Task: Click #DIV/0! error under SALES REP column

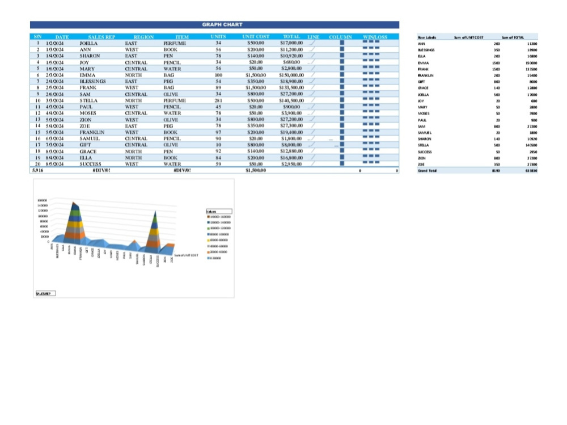Action: click(x=101, y=170)
